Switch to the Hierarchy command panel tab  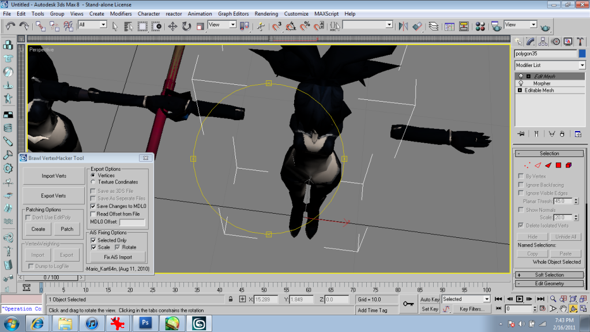pyautogui.click(x=543, y=42)
